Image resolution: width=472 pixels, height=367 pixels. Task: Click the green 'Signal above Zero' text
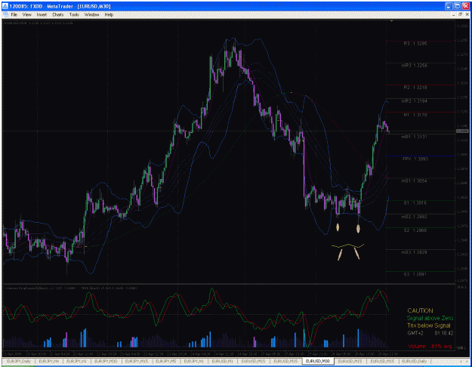pyautogui.click(x=430, y=318)
